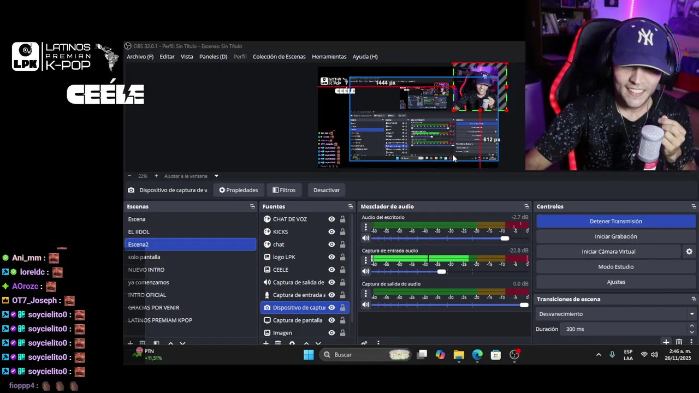Viewport: 699px width, 393px height.
Task: Open Ajustes from Controles
Action: pos(616,282)
